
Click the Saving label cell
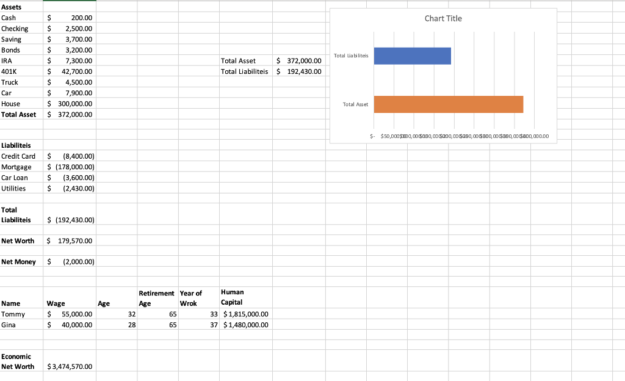(x=21, y=39)
